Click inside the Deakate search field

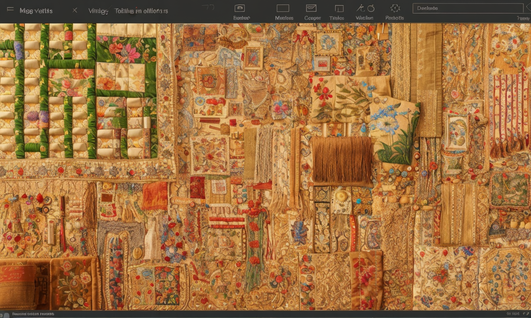coord(467,8)
